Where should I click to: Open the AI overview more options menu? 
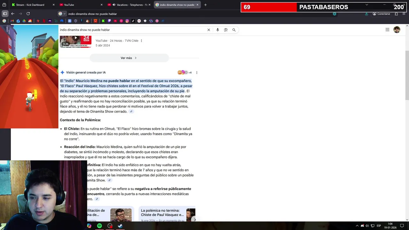[x=197, y=73]
